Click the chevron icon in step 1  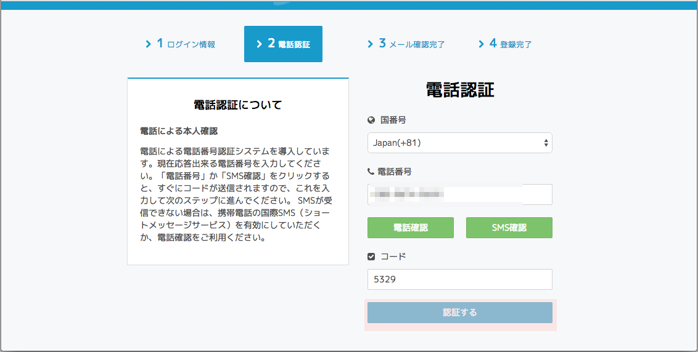point(148,44)
